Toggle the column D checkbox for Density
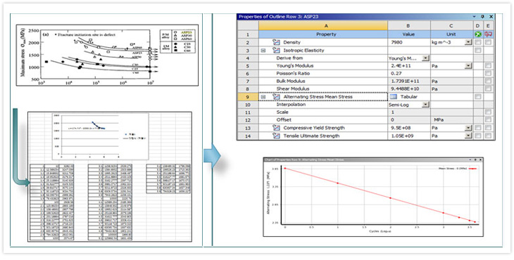 pyautogui.click(x=478, y=42)
